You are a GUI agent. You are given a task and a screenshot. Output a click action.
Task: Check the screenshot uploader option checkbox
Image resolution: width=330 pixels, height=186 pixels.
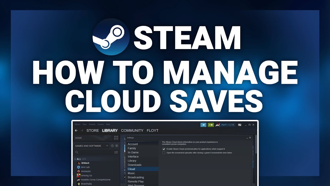coord(164,153)
